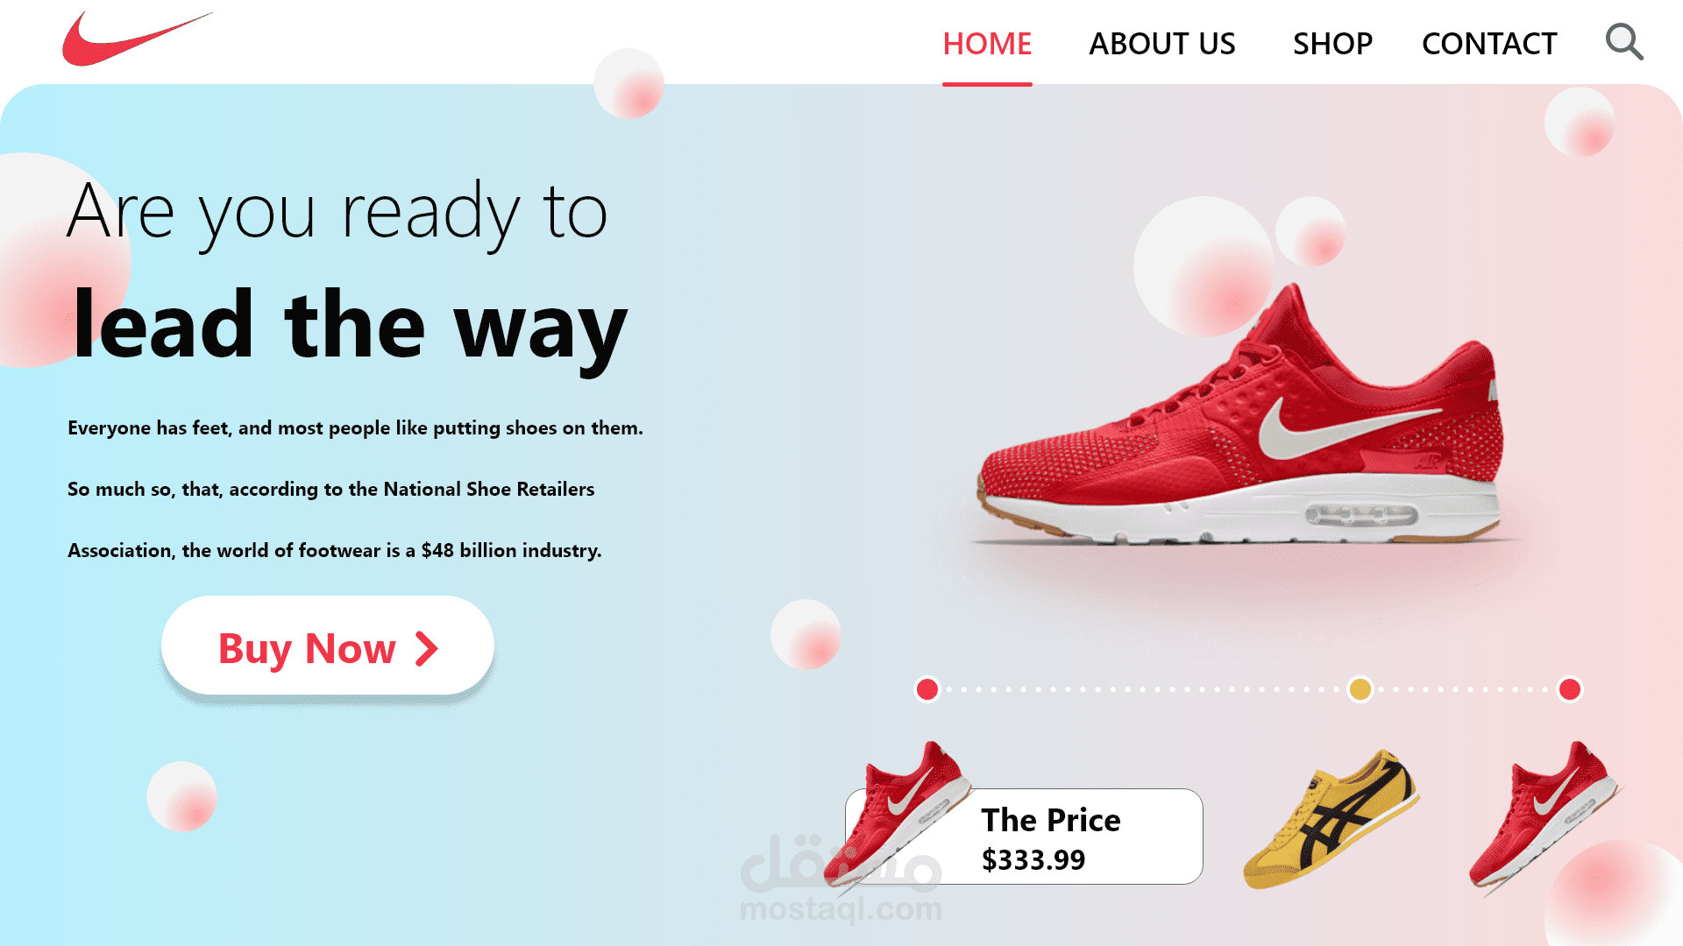Open the CONTACT menu item

[1489, 44]
